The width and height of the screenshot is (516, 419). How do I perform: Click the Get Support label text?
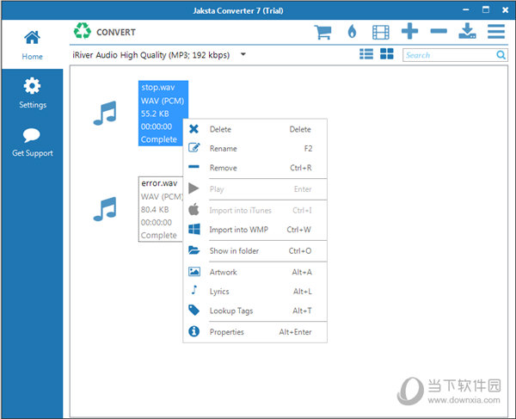(33, 153)
